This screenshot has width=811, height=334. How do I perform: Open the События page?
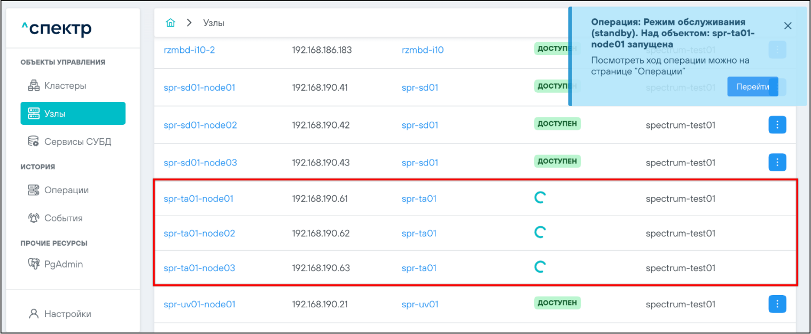63,218
